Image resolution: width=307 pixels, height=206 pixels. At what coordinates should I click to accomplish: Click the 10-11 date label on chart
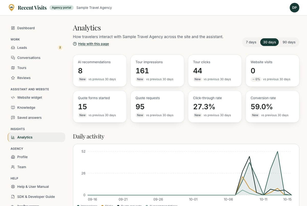point(264,199)
